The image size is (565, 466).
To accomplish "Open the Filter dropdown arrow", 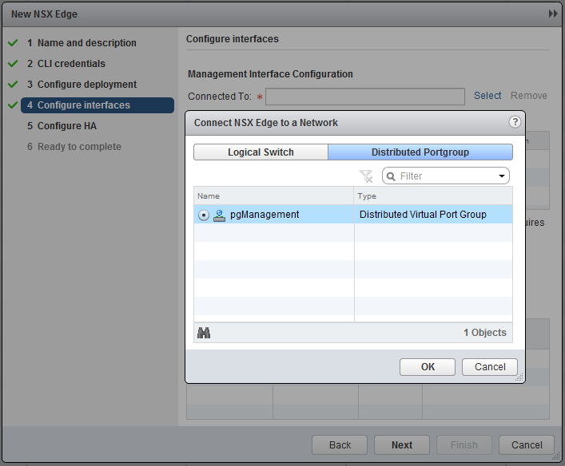I will tap(502, 176).
